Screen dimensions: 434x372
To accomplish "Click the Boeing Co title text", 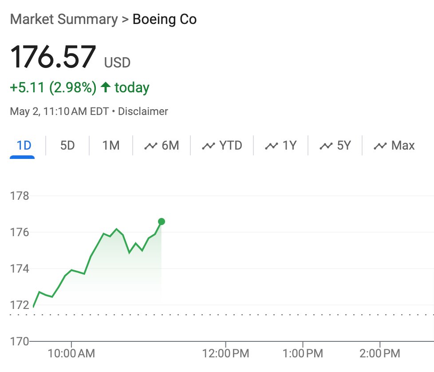I will [x=165, y=20].
